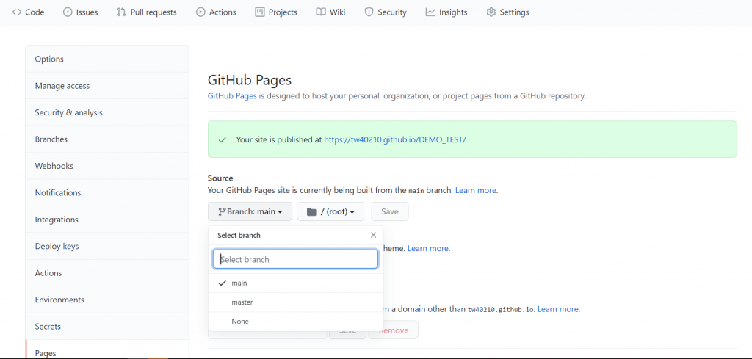Viewport: 752px width, 359px height.
Task: Choose the master branch in the list
Action: [295, 302]
